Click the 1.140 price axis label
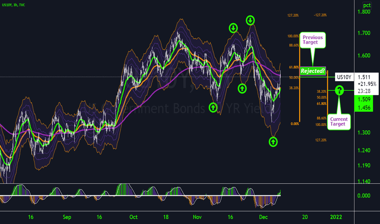 click(364, 181)
